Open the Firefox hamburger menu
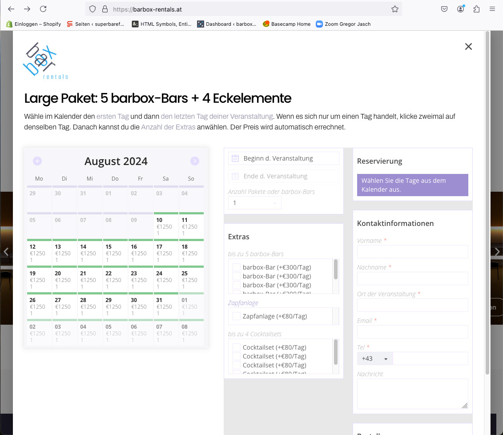This screenshot has height=435, width=503. tap(492, 9)
